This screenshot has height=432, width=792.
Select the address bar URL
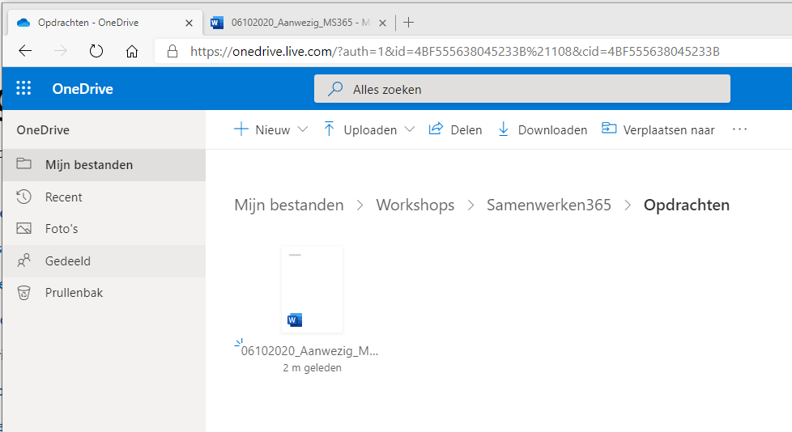click(454, 51)
